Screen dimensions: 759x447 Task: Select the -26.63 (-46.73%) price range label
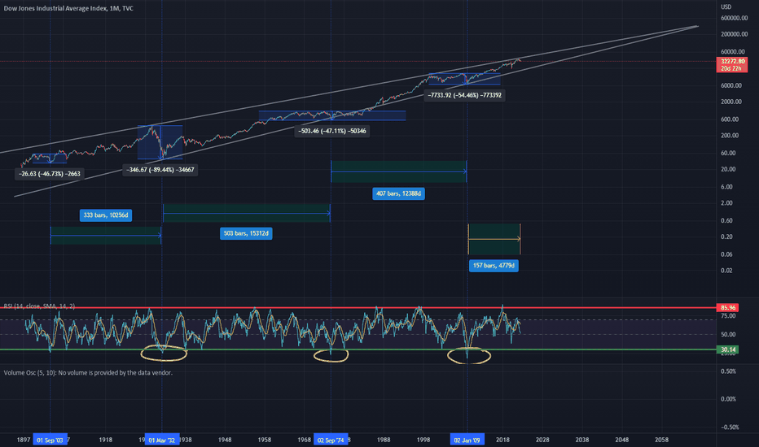(50, 174)
